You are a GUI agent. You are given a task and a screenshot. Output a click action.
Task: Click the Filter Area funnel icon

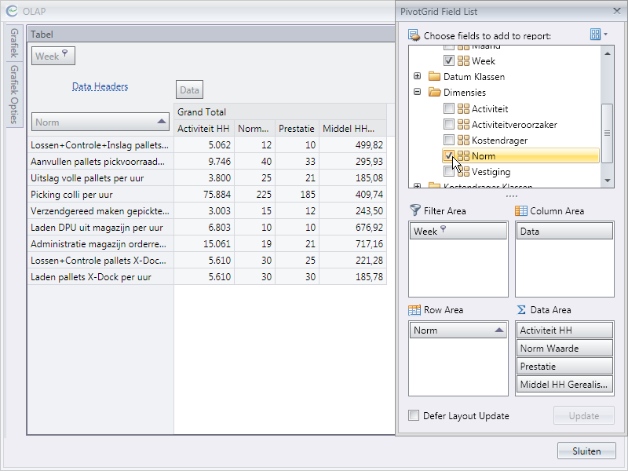point(414,210)
